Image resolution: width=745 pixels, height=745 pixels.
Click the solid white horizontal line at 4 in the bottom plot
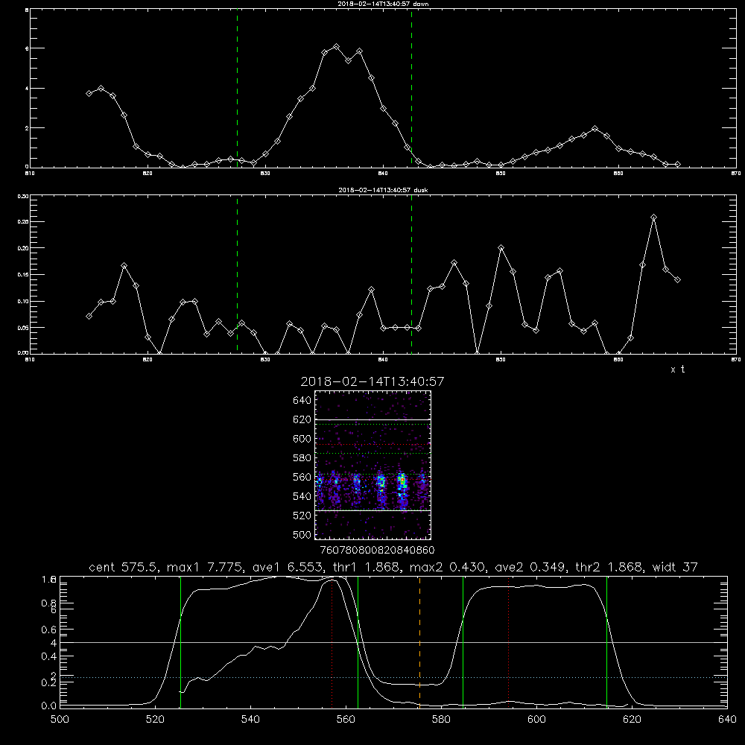[x=393, y=642]
